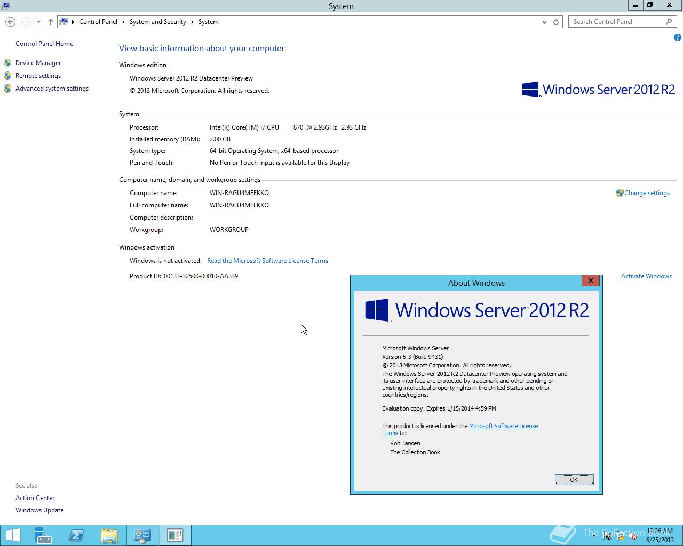Open Advanced system settings link
This screenshot has width=683, height=546.
point(52,89)
